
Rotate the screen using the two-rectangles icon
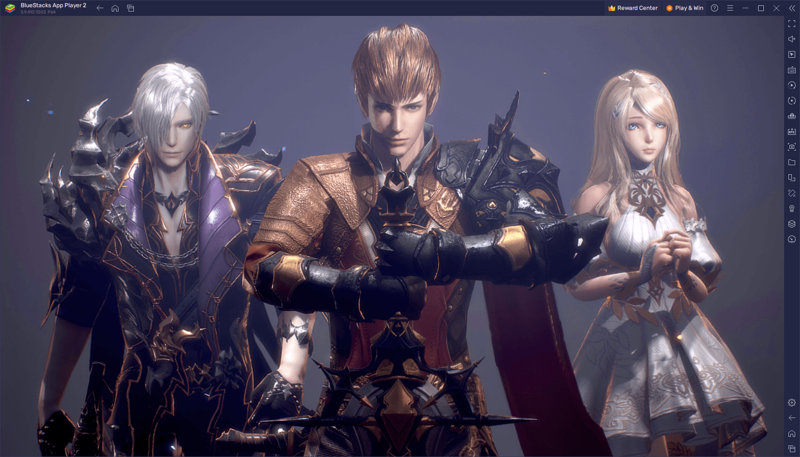click(792, 178)
